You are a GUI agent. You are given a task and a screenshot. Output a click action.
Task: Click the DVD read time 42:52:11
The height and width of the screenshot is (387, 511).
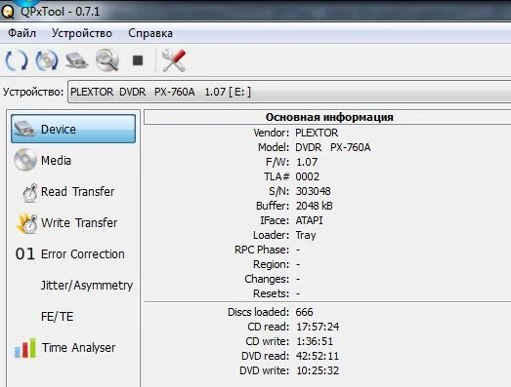click(x=318, y=356)
